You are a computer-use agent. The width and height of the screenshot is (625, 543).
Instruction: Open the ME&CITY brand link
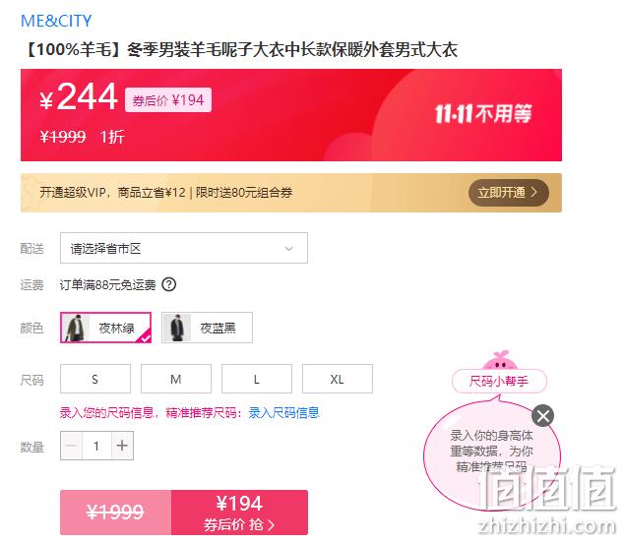pyautogui.click(x=56, y=21)
